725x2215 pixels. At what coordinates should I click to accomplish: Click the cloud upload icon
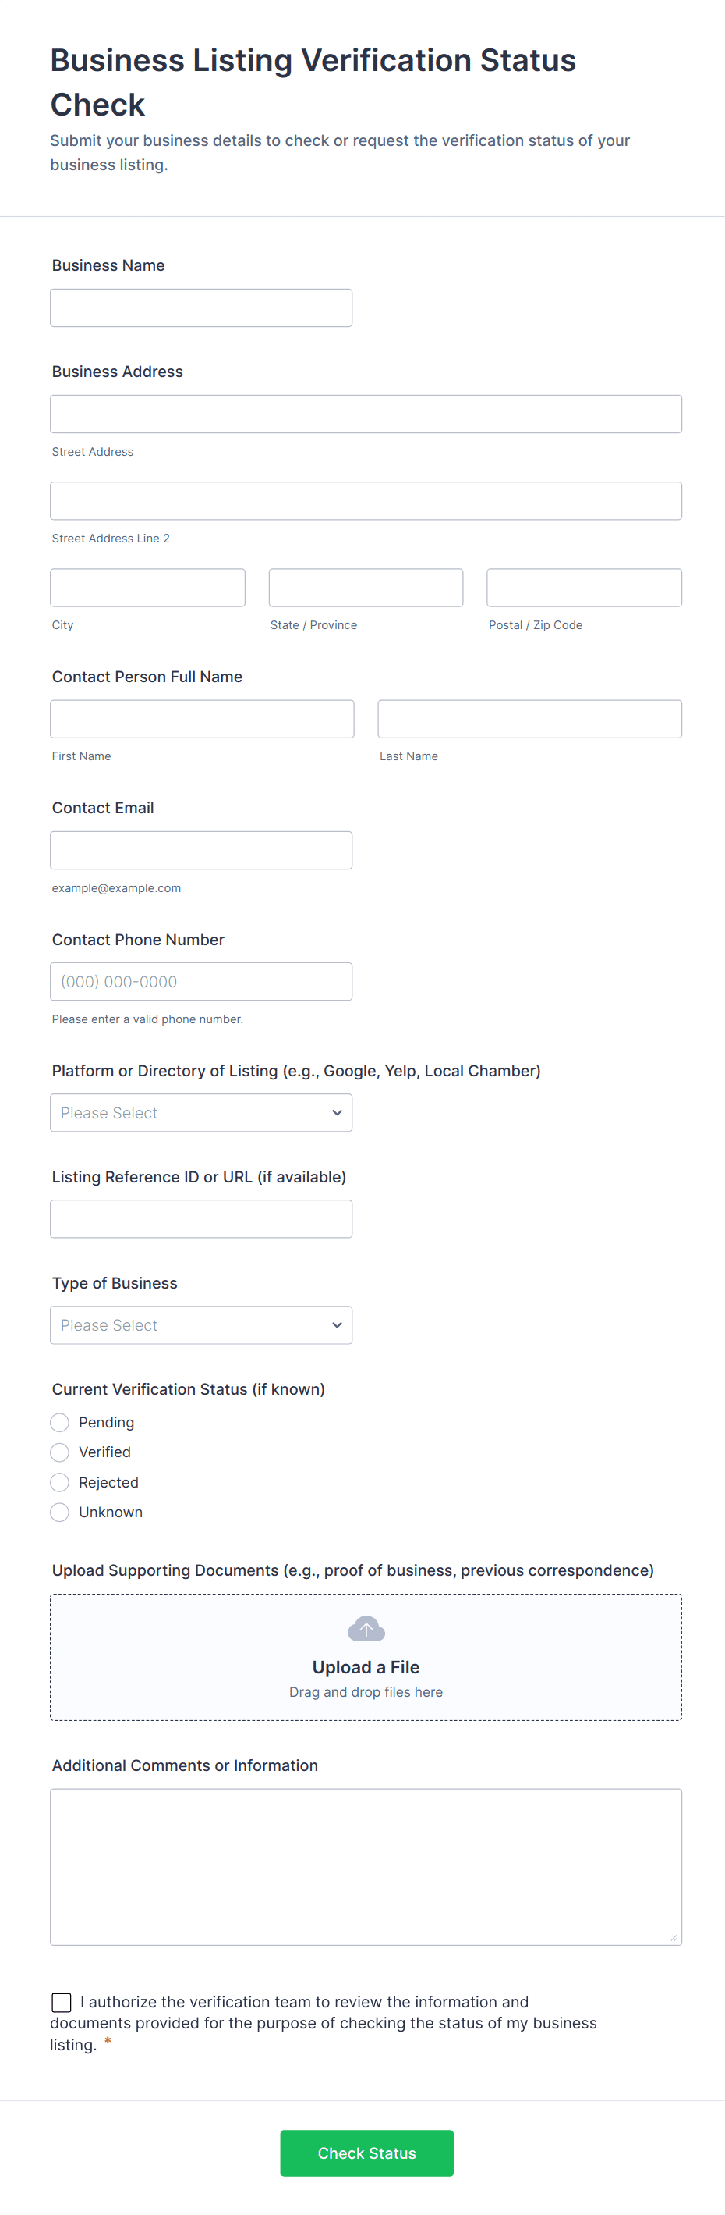366,1628
